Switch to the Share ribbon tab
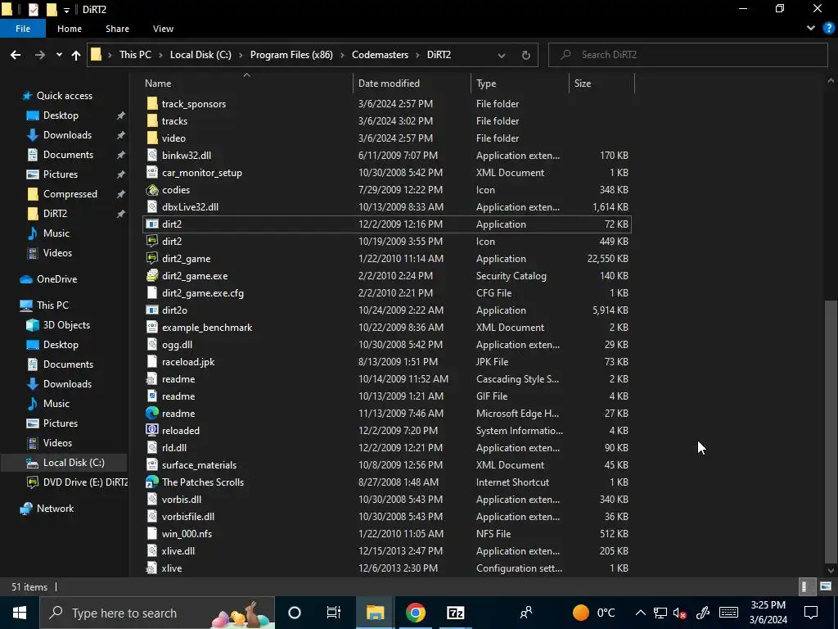The width and height of the screenshot is (838, 629). 117,29
